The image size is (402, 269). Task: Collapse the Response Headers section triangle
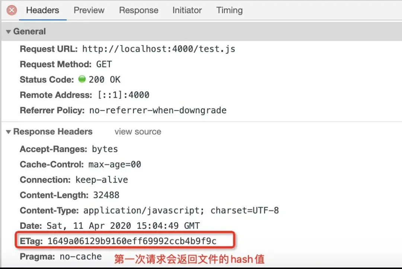point(9,132)
